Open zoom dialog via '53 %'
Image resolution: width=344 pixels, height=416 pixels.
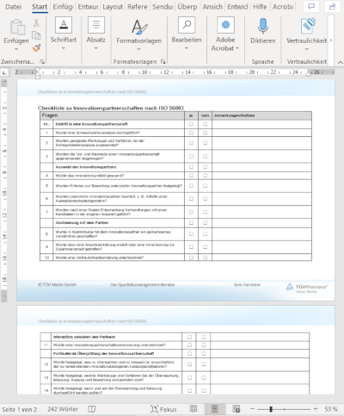(331, 409)
